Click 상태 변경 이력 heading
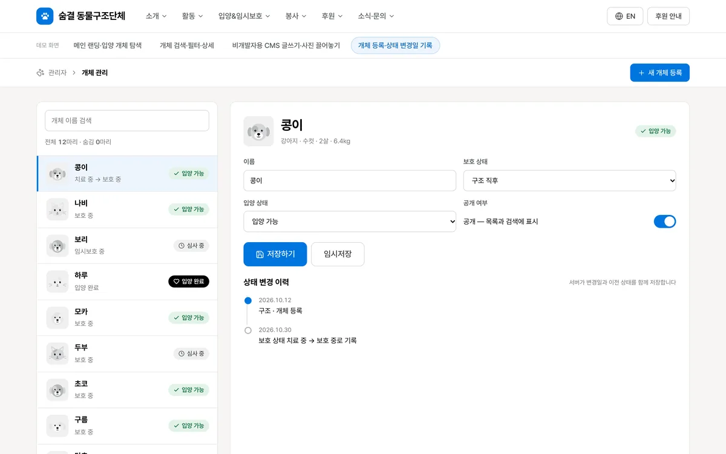 pos(266,282)
